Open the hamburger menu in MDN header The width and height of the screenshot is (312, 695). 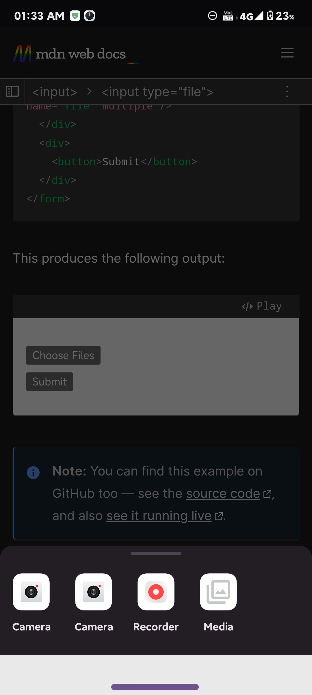[x=287, y=53]
